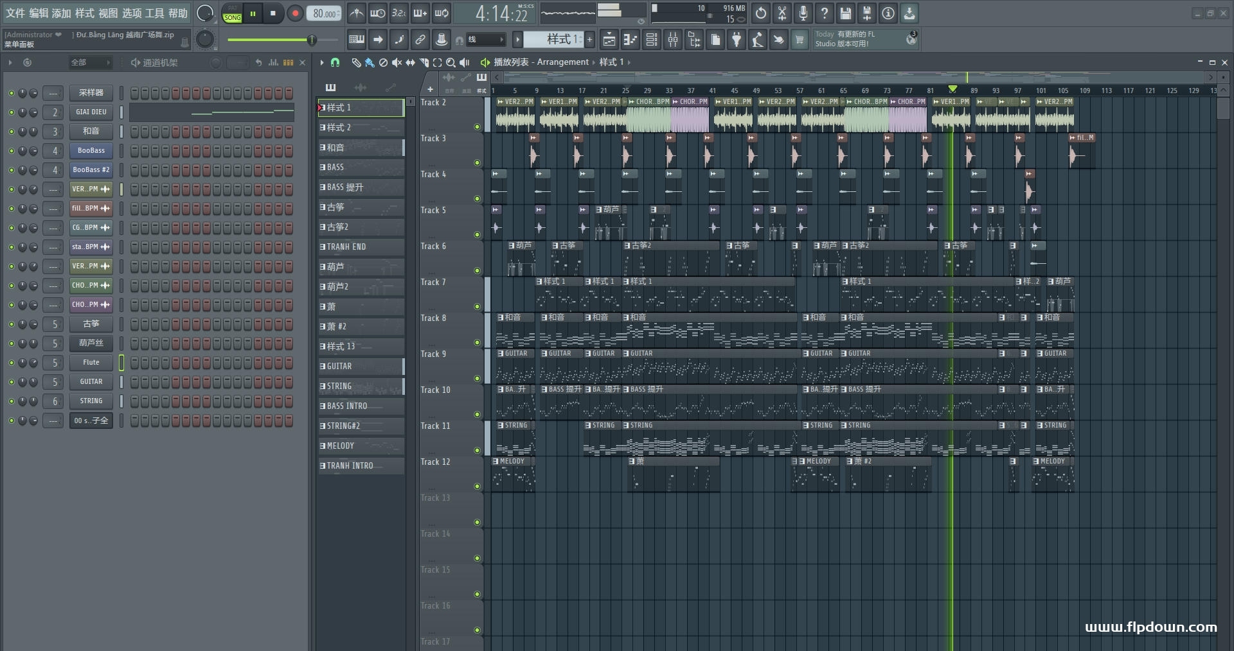
Task: Select the BooBass channel button
Action: click(91, 151)
